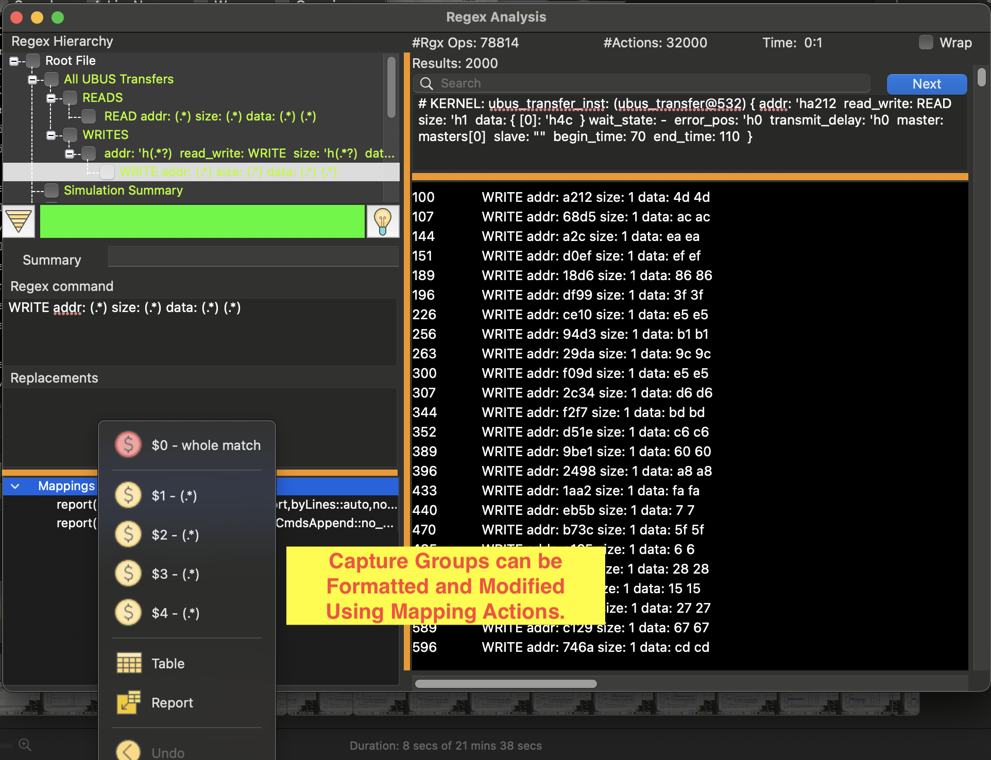991x760 pixels.
Task: Click the Summary text field
Action: point(253,256)
